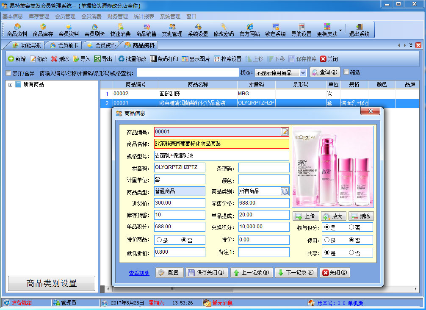Open the 查看帮助 link
Viewport: 426px width, 310px height.
click(x=139, y=273)
